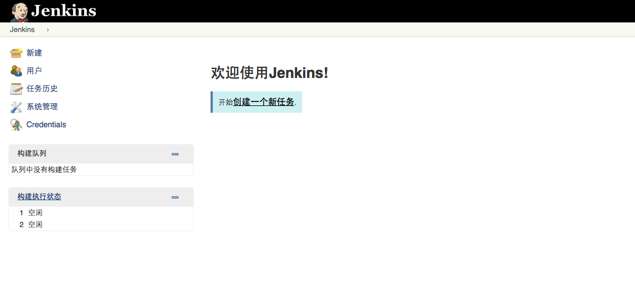Viewport: 635px width, 286px height.
Task: Select the 欢迎使用Jenkins! heading
Action: (x=269, y=73)
